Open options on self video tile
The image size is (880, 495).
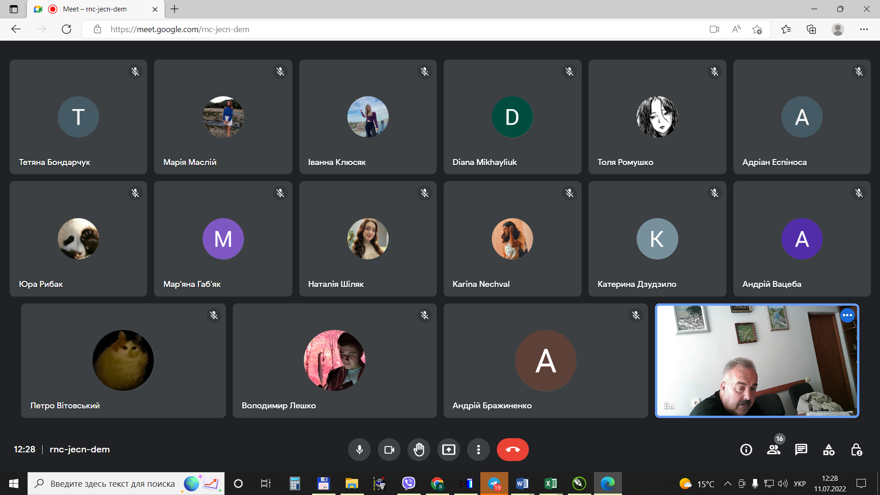tap(847, 315)
